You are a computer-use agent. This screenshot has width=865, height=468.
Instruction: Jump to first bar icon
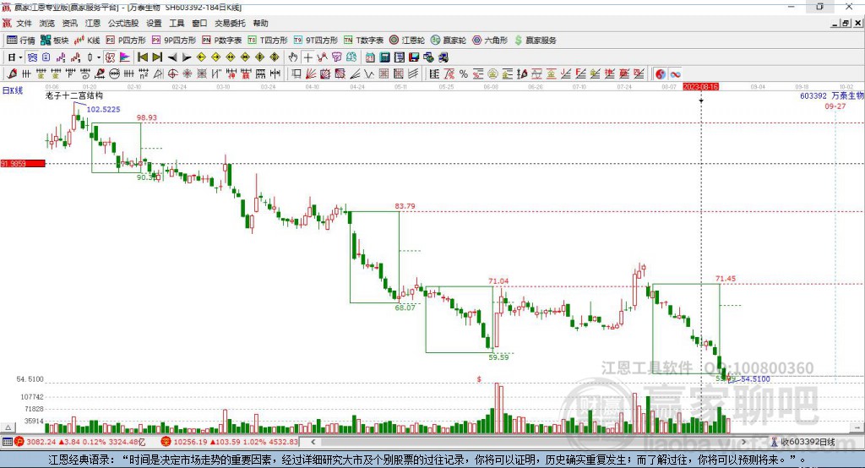point(142,57)
